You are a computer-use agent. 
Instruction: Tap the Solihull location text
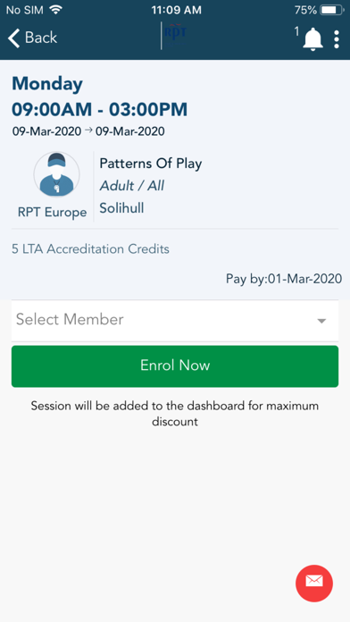point(121,208)
